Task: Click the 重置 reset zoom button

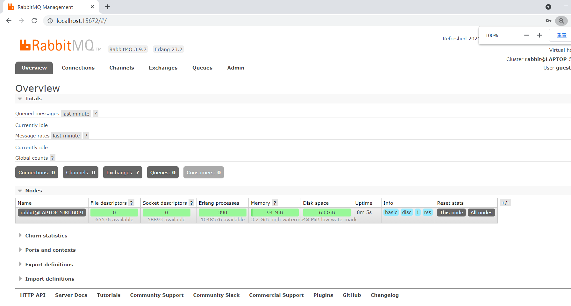Action: (561, 35)
